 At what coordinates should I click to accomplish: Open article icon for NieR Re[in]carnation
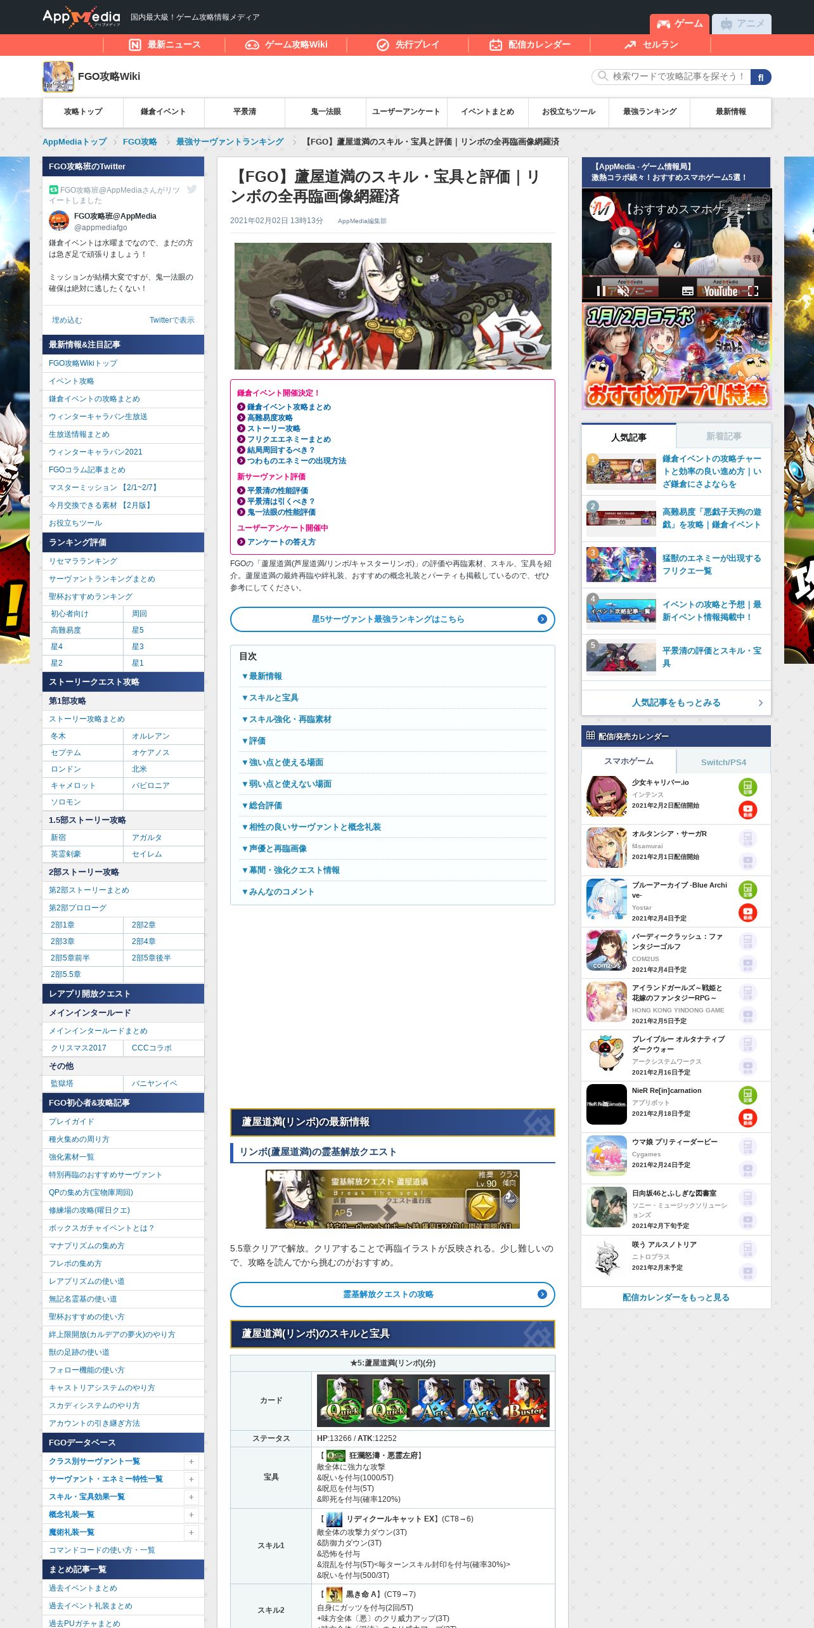(x=748, y=1095)
